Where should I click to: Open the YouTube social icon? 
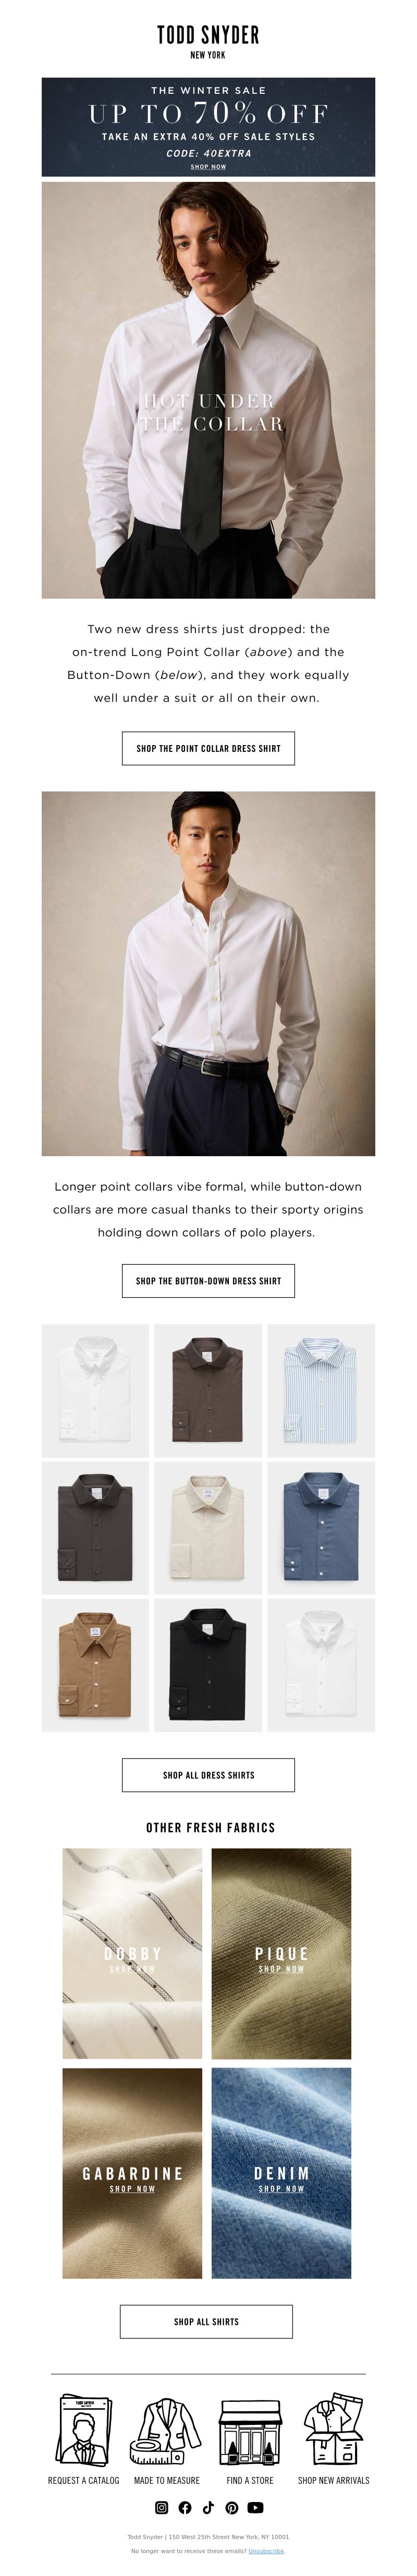tap(255, 2507)
